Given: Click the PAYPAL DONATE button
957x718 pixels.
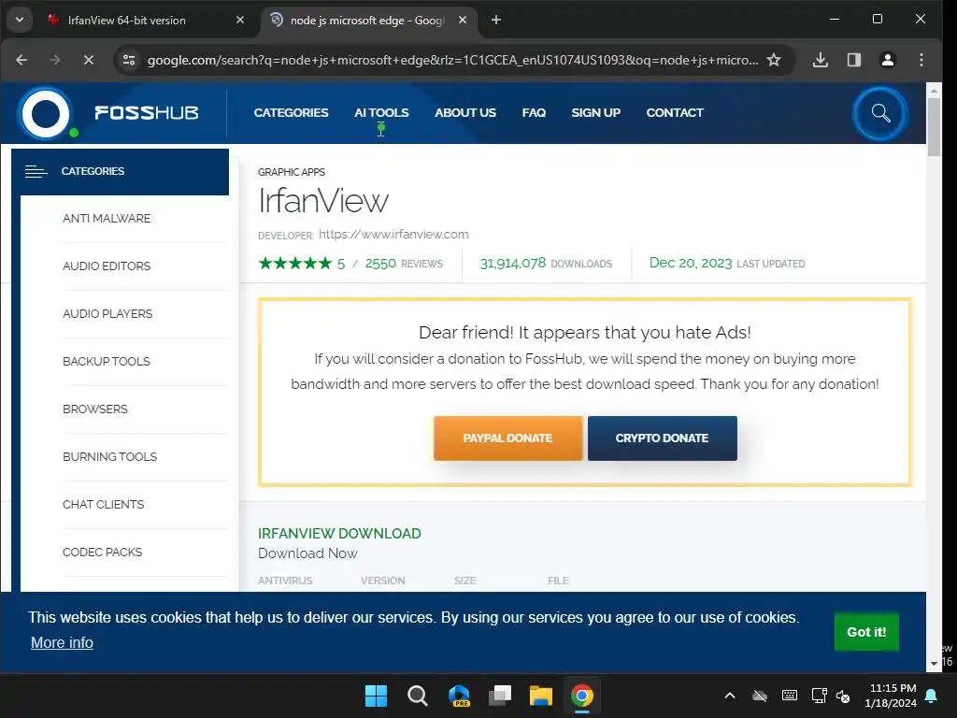Looking at the screenshot, I should pyautogui.click(x=507, y=438).
